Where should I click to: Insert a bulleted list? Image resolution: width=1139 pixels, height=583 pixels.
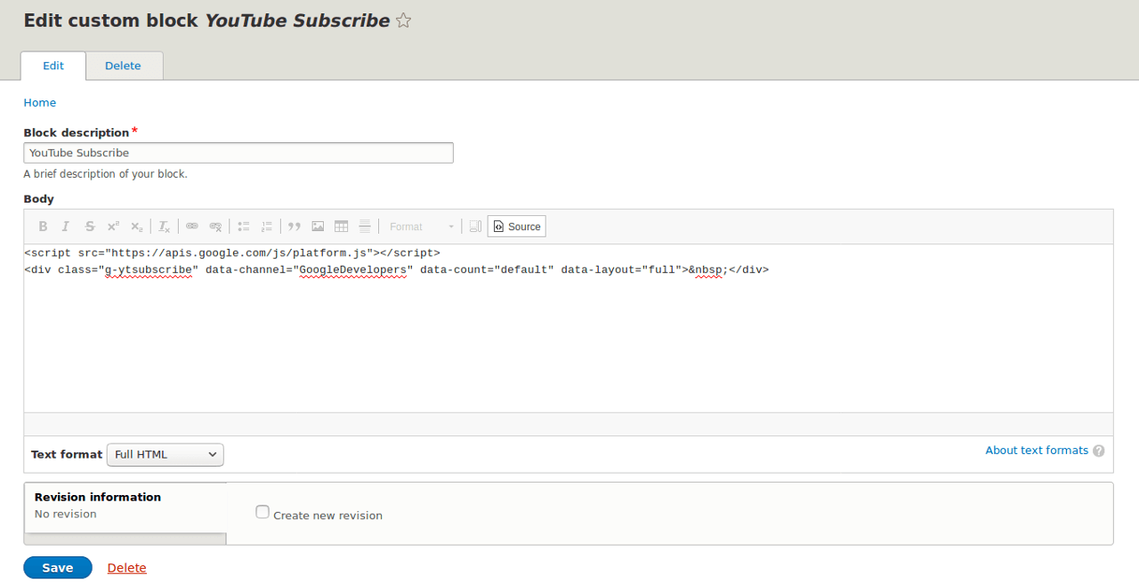[243, 227]
